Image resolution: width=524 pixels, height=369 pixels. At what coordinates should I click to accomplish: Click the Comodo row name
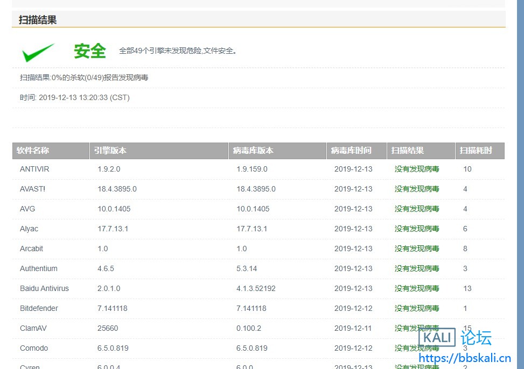34,348
